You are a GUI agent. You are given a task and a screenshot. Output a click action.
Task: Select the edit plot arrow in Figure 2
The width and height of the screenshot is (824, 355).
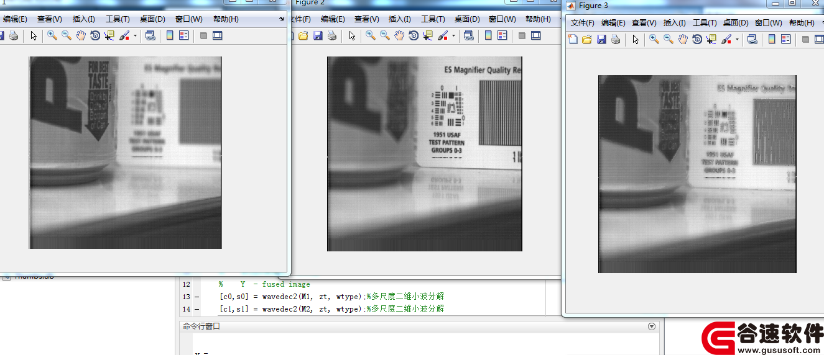(352, 36)
